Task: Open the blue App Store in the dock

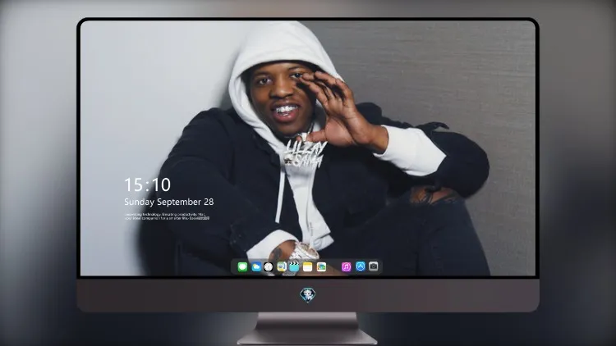Action: point(361,266)
